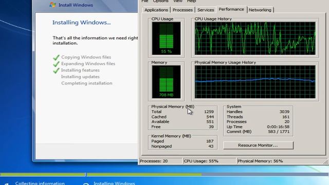Click the Up Time value 0:00:16:58
Screen dimensions: 329x185
click(278, 127)
